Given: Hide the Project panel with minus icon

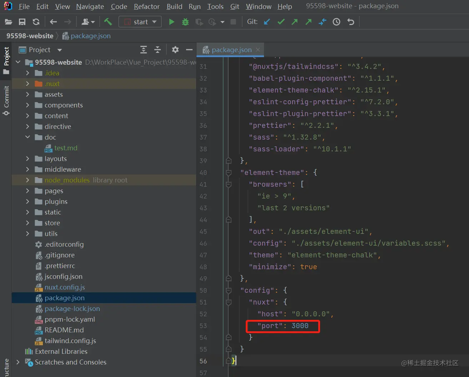Looking at the screenshot, I should coord(189,50).
